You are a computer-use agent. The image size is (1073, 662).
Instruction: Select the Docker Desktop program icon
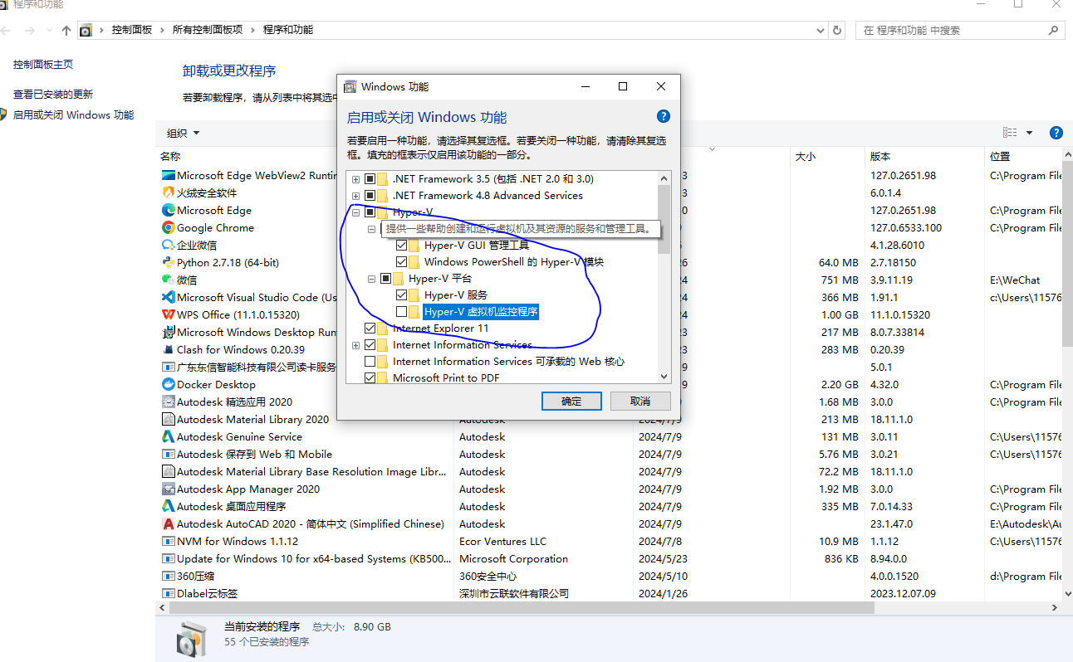(x=169, y=384)
